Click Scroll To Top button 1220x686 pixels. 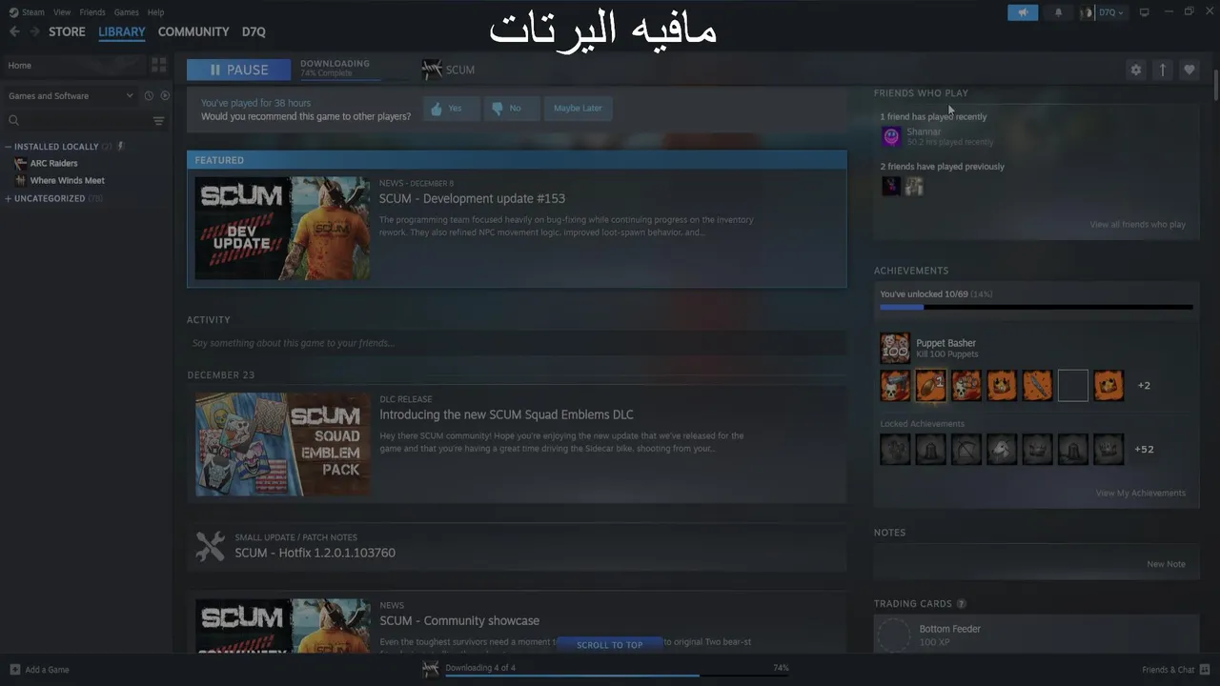[x=610, y=645]
